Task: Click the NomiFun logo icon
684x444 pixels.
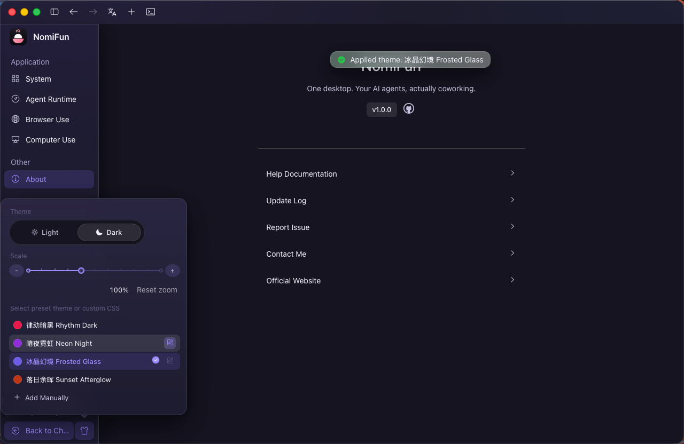Action: pos(18,37)
